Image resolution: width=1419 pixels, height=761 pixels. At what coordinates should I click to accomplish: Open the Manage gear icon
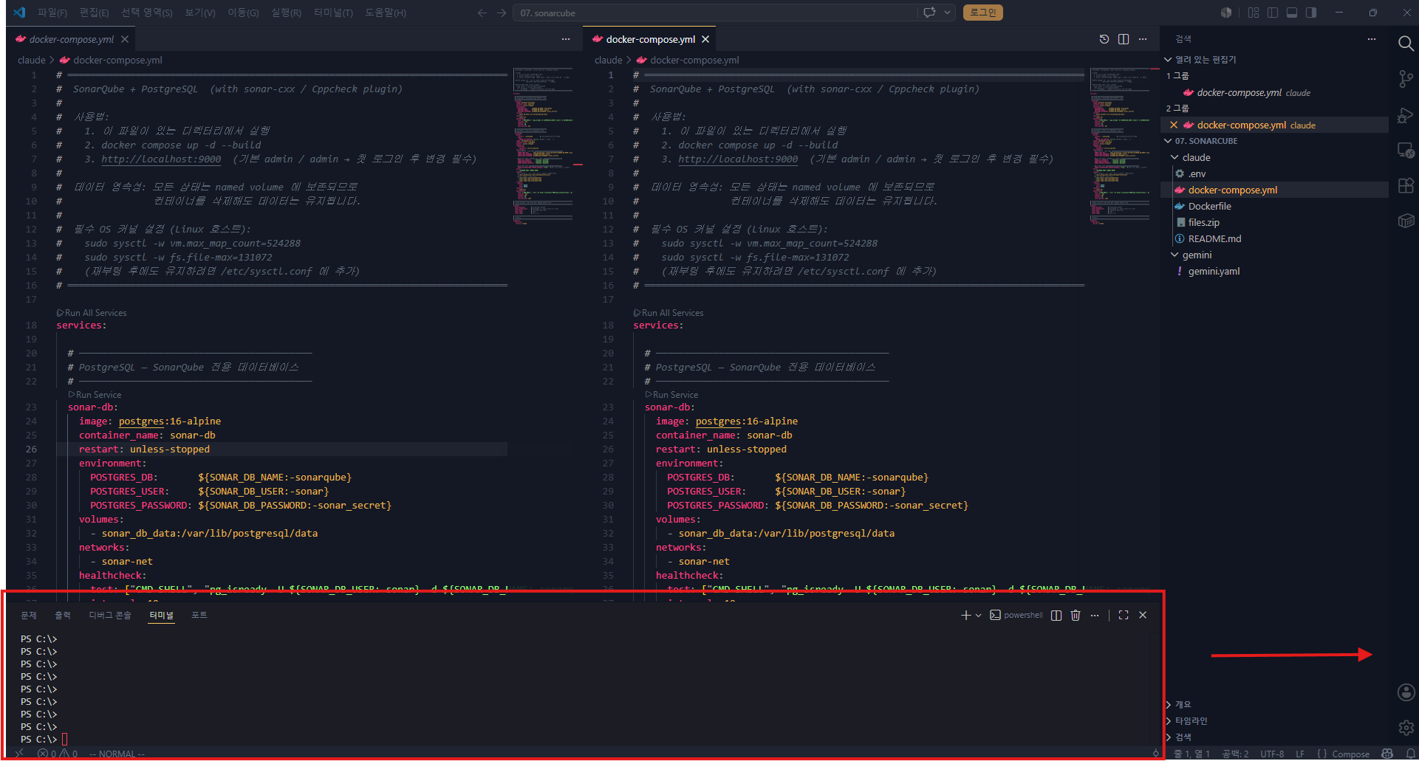[1406, 728]
